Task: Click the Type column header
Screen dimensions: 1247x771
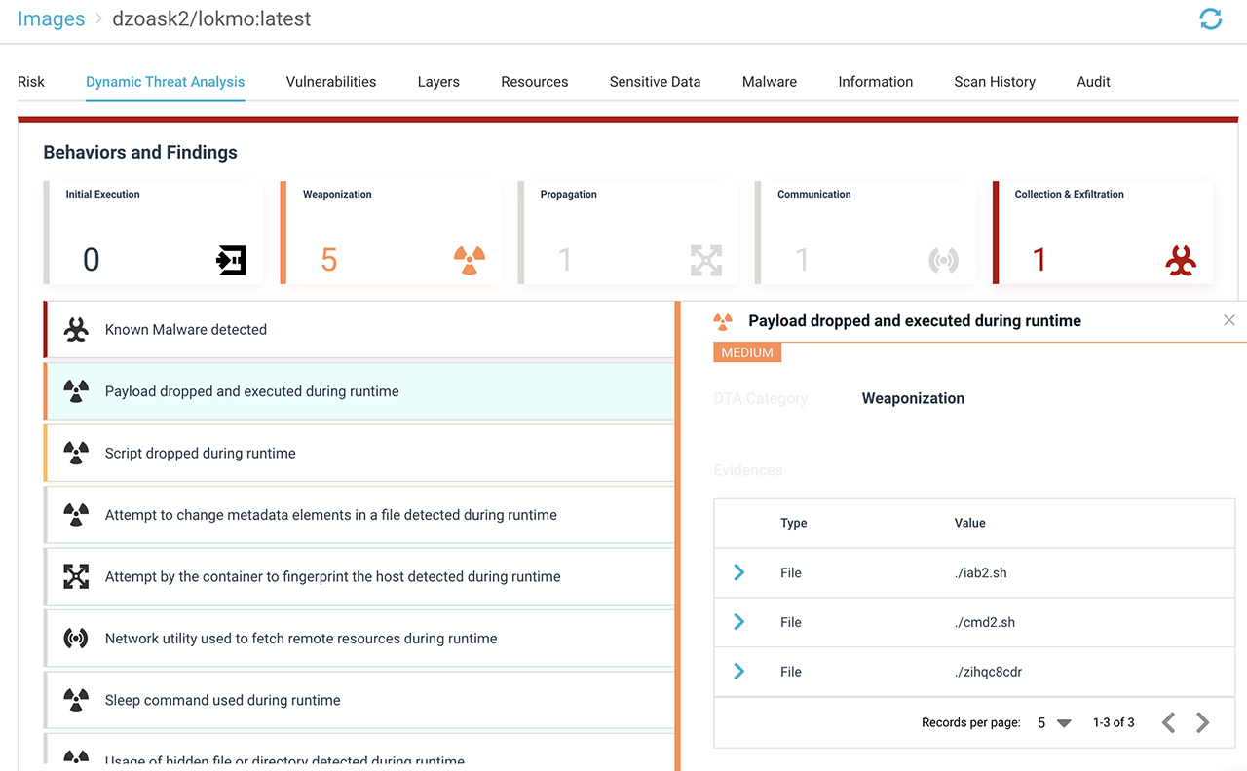Action: (794, 523)
